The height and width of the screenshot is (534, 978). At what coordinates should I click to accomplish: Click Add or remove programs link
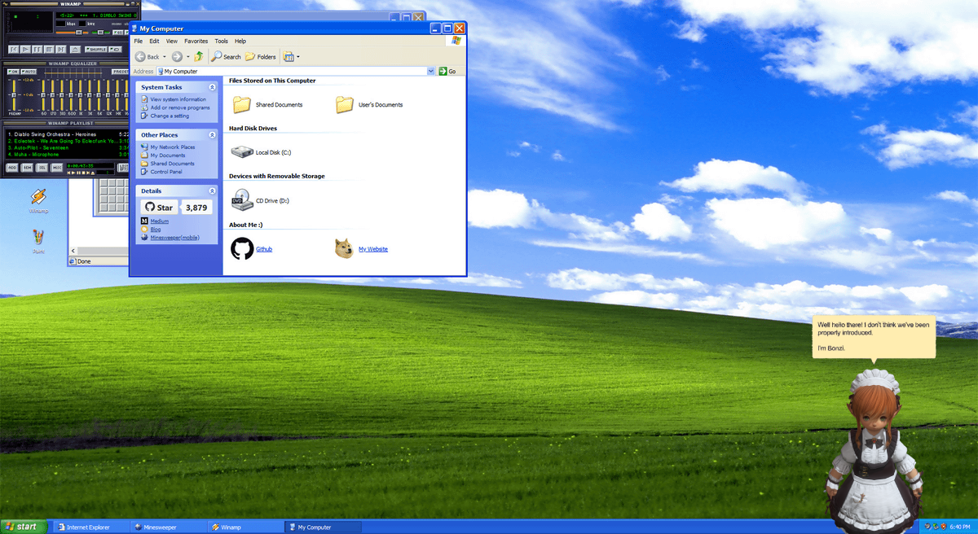(x=180, y=107)
